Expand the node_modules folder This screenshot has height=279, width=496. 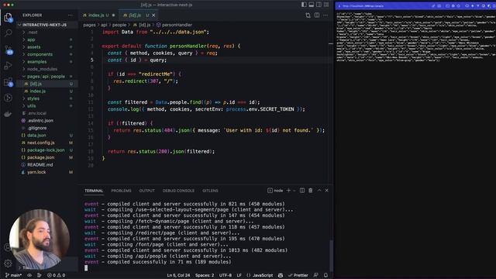(42, 69)
